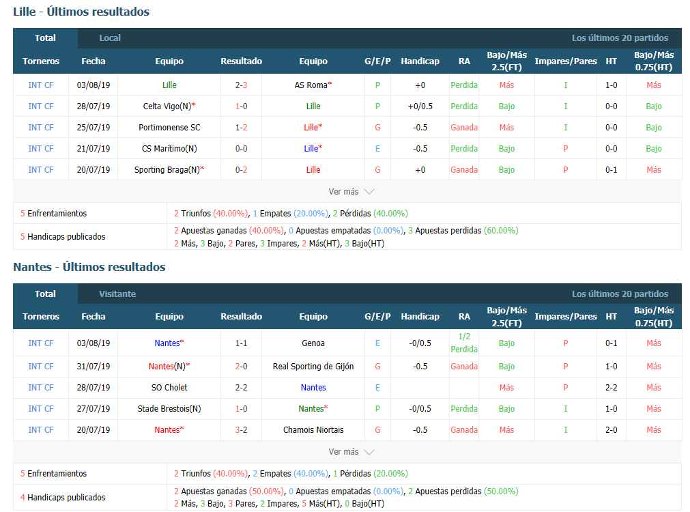The width and height of the screenshot is (690, 512).
Task: Click INT CF in the Stade Brestois row
Action: tap(41, 408)
